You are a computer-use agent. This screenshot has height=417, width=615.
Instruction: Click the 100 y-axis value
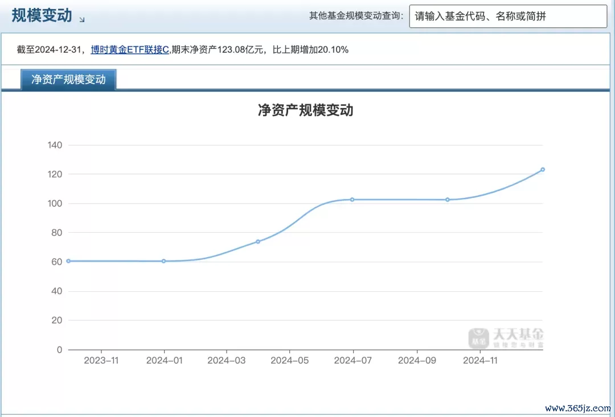pyautogui.click(x=55, y=204)
